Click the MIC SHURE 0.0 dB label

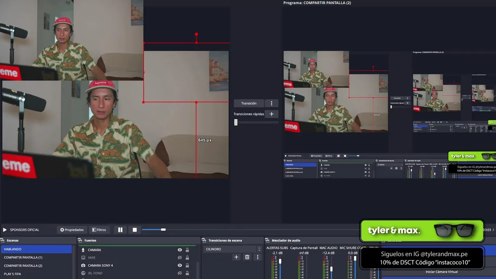(x=353, y=253)
